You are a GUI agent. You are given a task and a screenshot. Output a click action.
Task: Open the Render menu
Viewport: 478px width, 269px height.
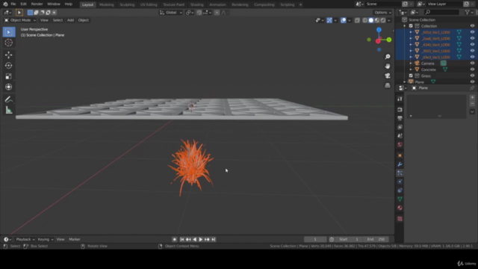tap(37, 4)
